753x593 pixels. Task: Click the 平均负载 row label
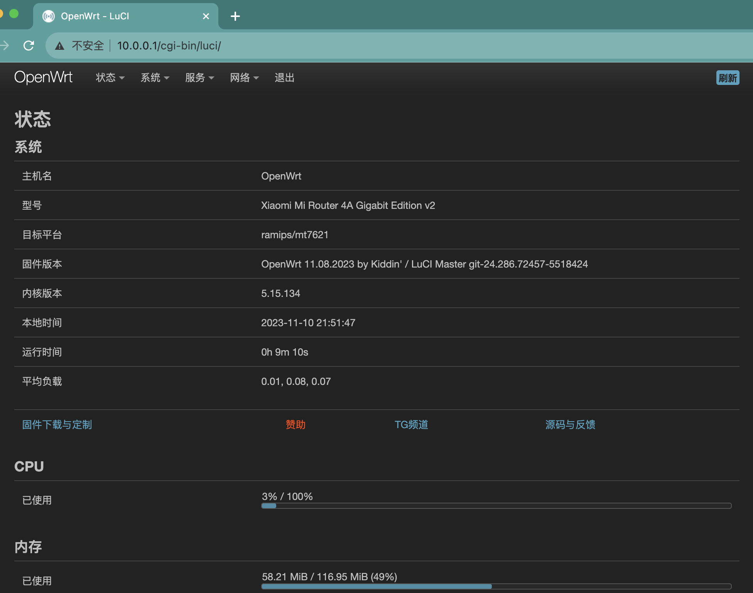42,381
